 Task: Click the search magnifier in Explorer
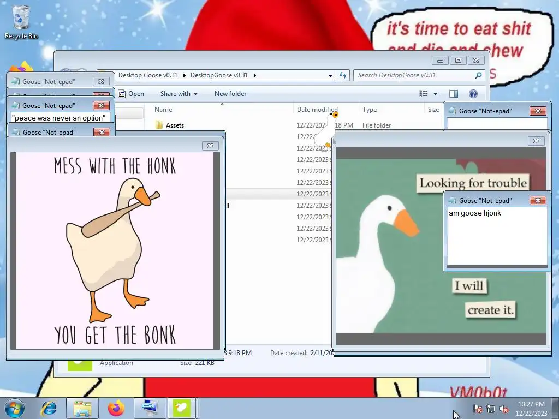point(478,75)
